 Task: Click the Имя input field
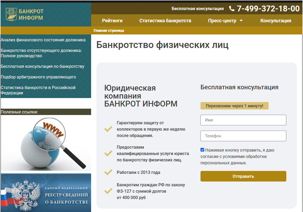[x=243, y=120]
